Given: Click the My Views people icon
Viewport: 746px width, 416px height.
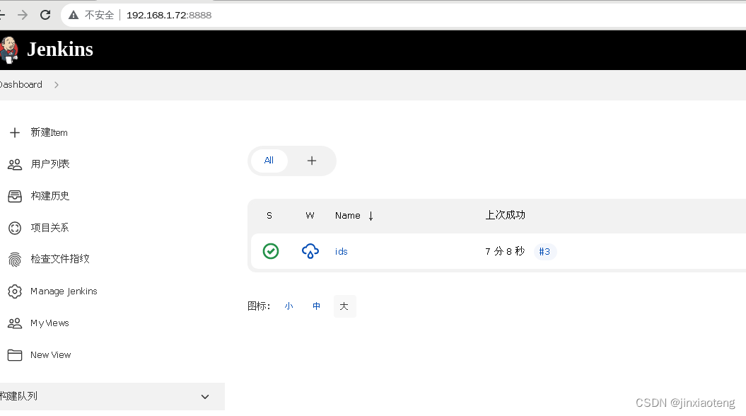Looking at the screenshot, I should pos(15,323).
